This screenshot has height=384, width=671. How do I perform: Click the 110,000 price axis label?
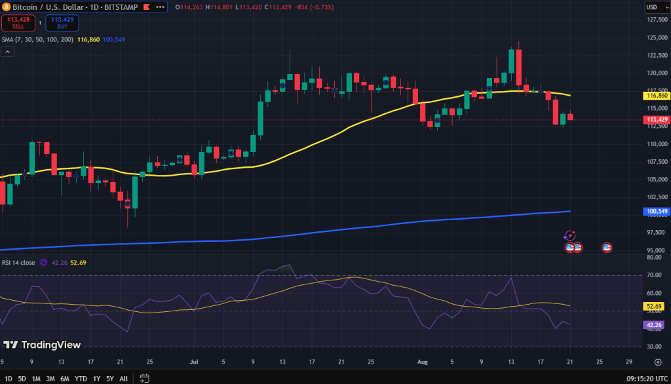pos(657,144)
